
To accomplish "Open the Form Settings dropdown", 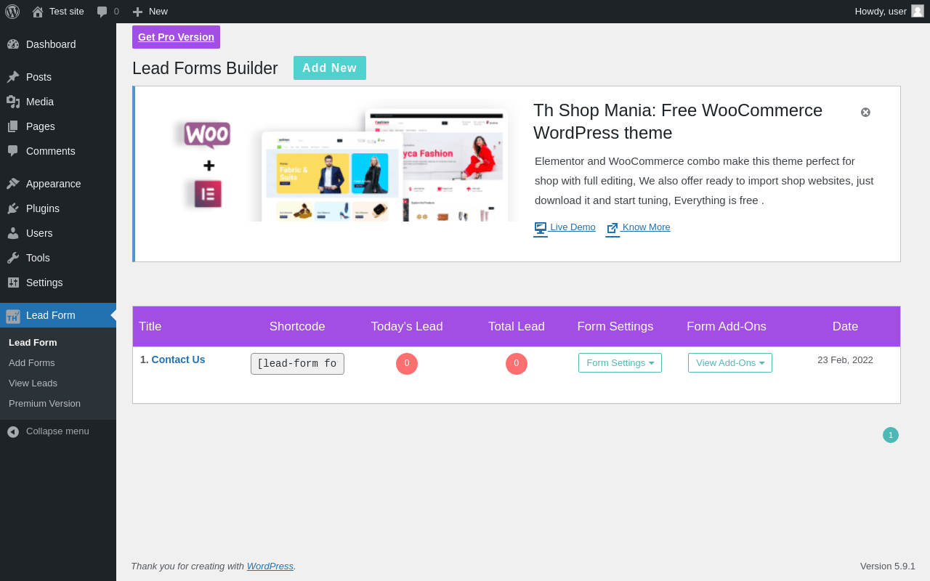I will click(620, 363).
